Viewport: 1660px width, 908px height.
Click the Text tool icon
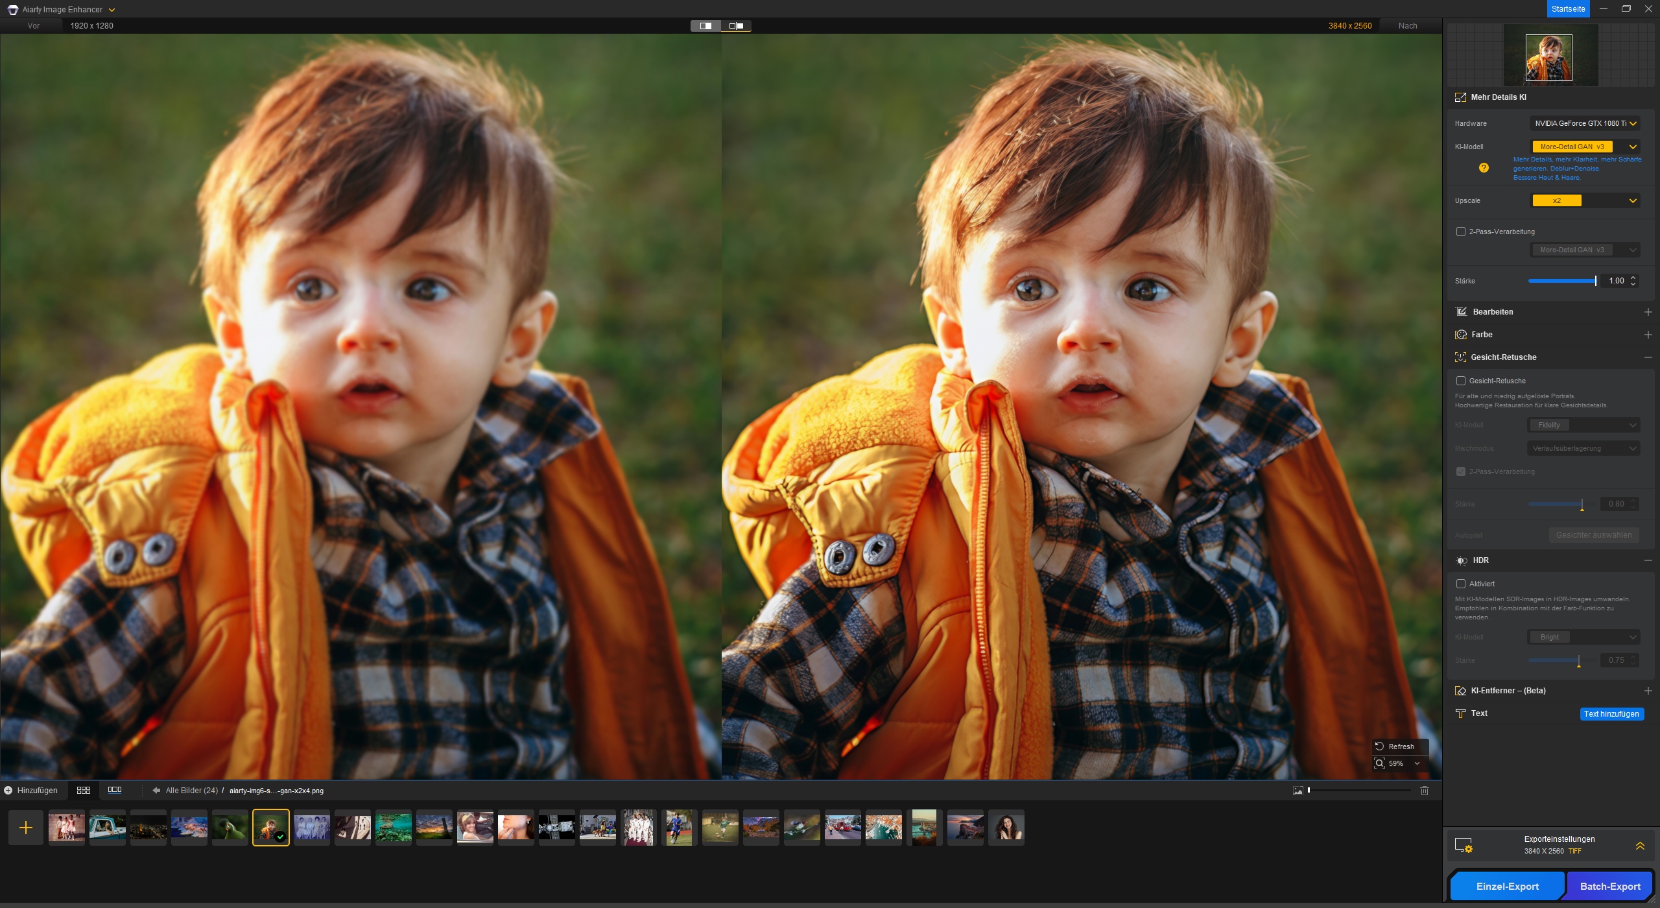1461,713
